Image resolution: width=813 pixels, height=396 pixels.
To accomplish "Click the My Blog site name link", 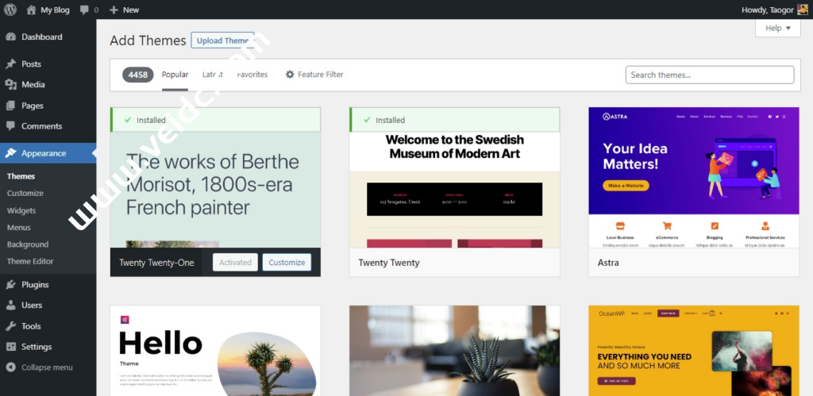I will (x=55, y=10).
